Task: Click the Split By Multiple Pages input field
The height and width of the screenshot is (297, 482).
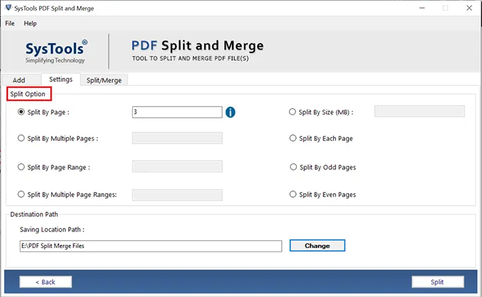Action: (x=177, y=138)
